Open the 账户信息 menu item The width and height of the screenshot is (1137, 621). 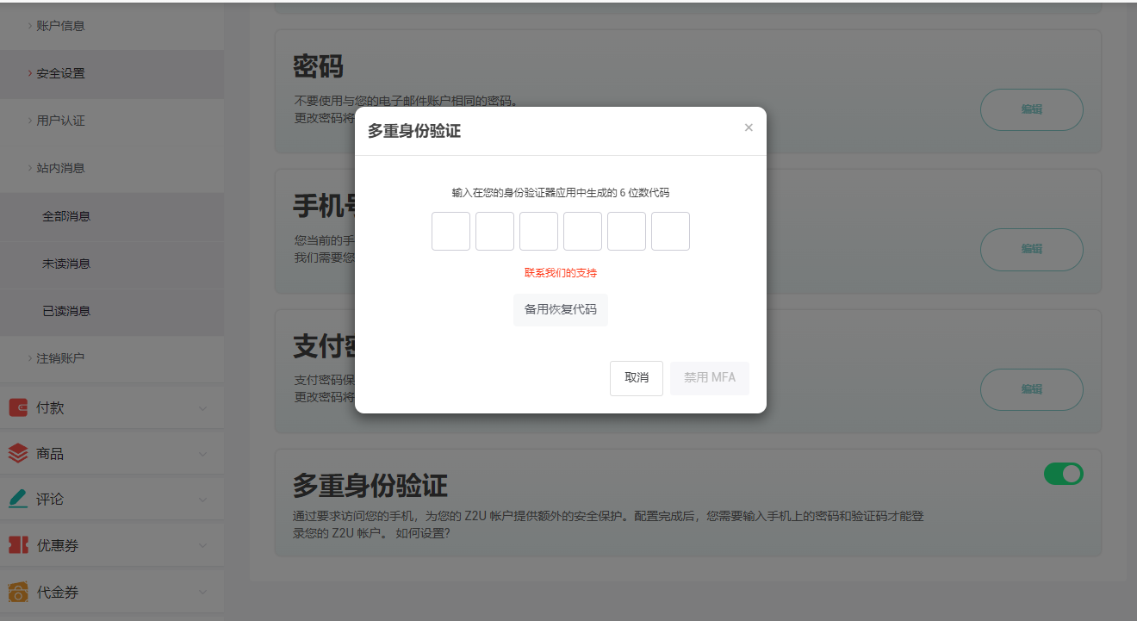60,26
